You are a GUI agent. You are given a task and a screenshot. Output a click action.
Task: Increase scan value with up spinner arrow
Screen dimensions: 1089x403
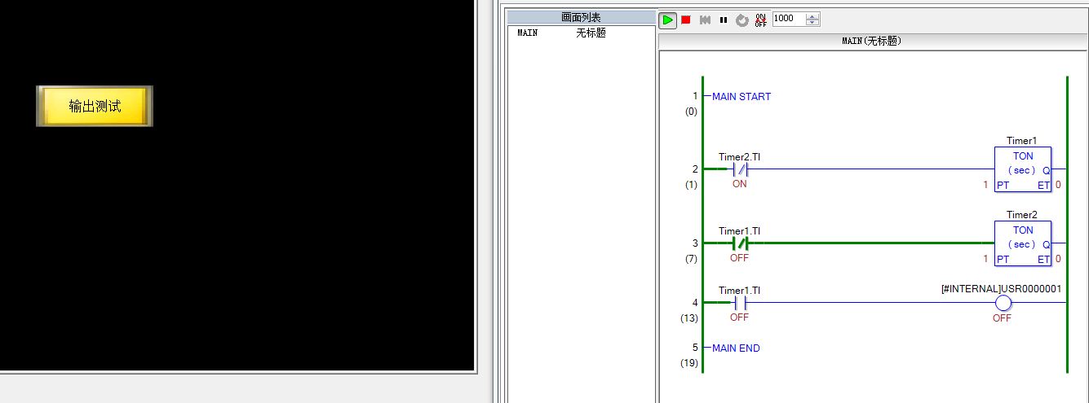[812, 15]
